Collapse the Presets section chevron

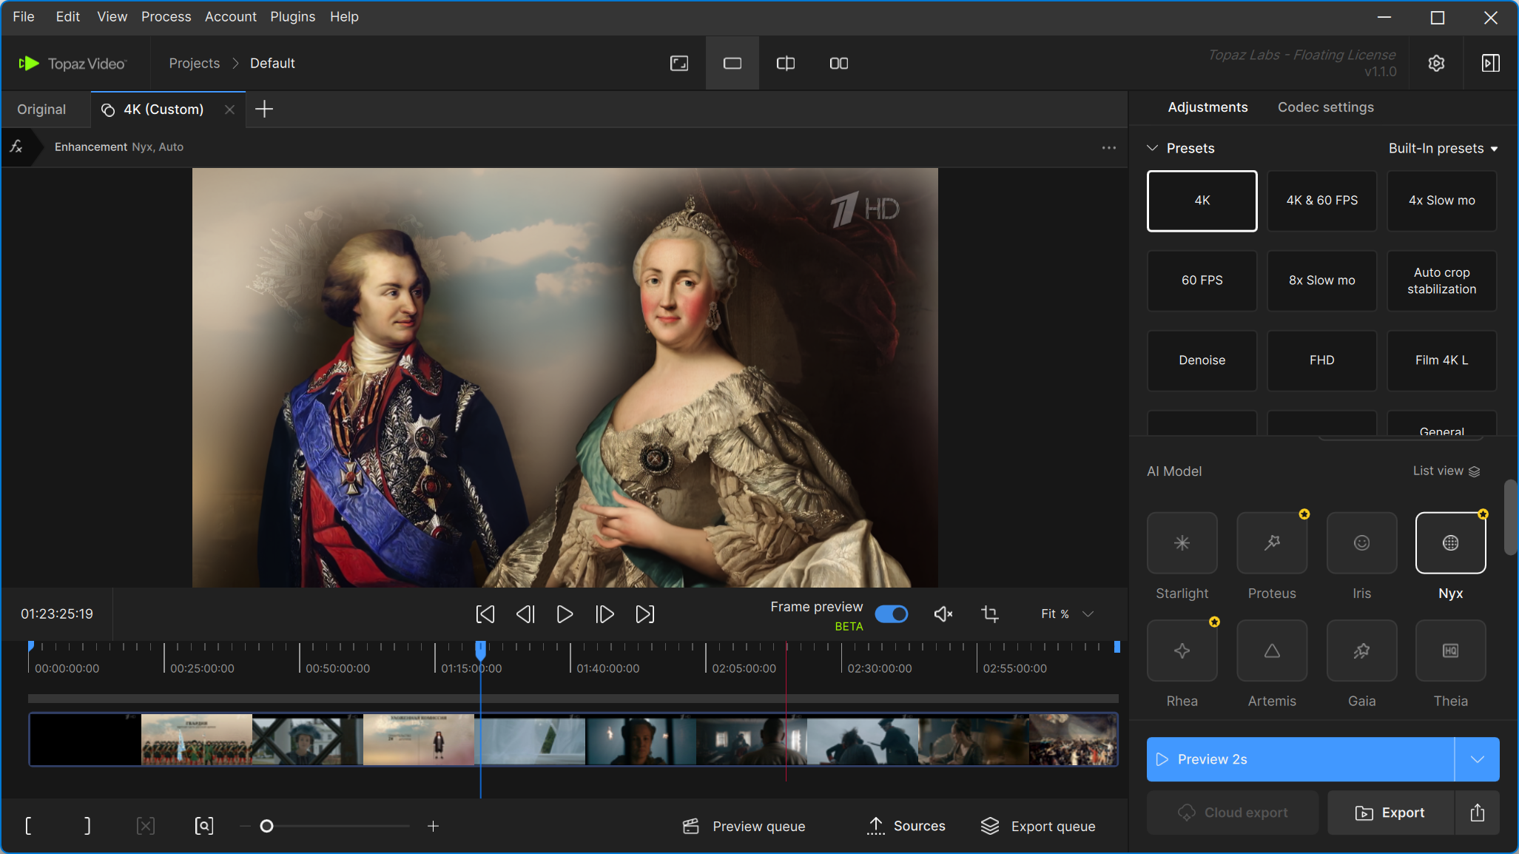pos(1152,148)
